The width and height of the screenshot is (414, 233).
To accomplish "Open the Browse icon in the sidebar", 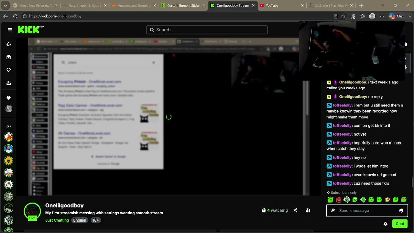I will click(x=9, y=57).
